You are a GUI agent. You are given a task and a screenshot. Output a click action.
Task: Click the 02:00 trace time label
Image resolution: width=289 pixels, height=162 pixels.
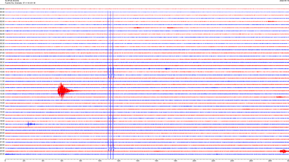tap(2, 22)
